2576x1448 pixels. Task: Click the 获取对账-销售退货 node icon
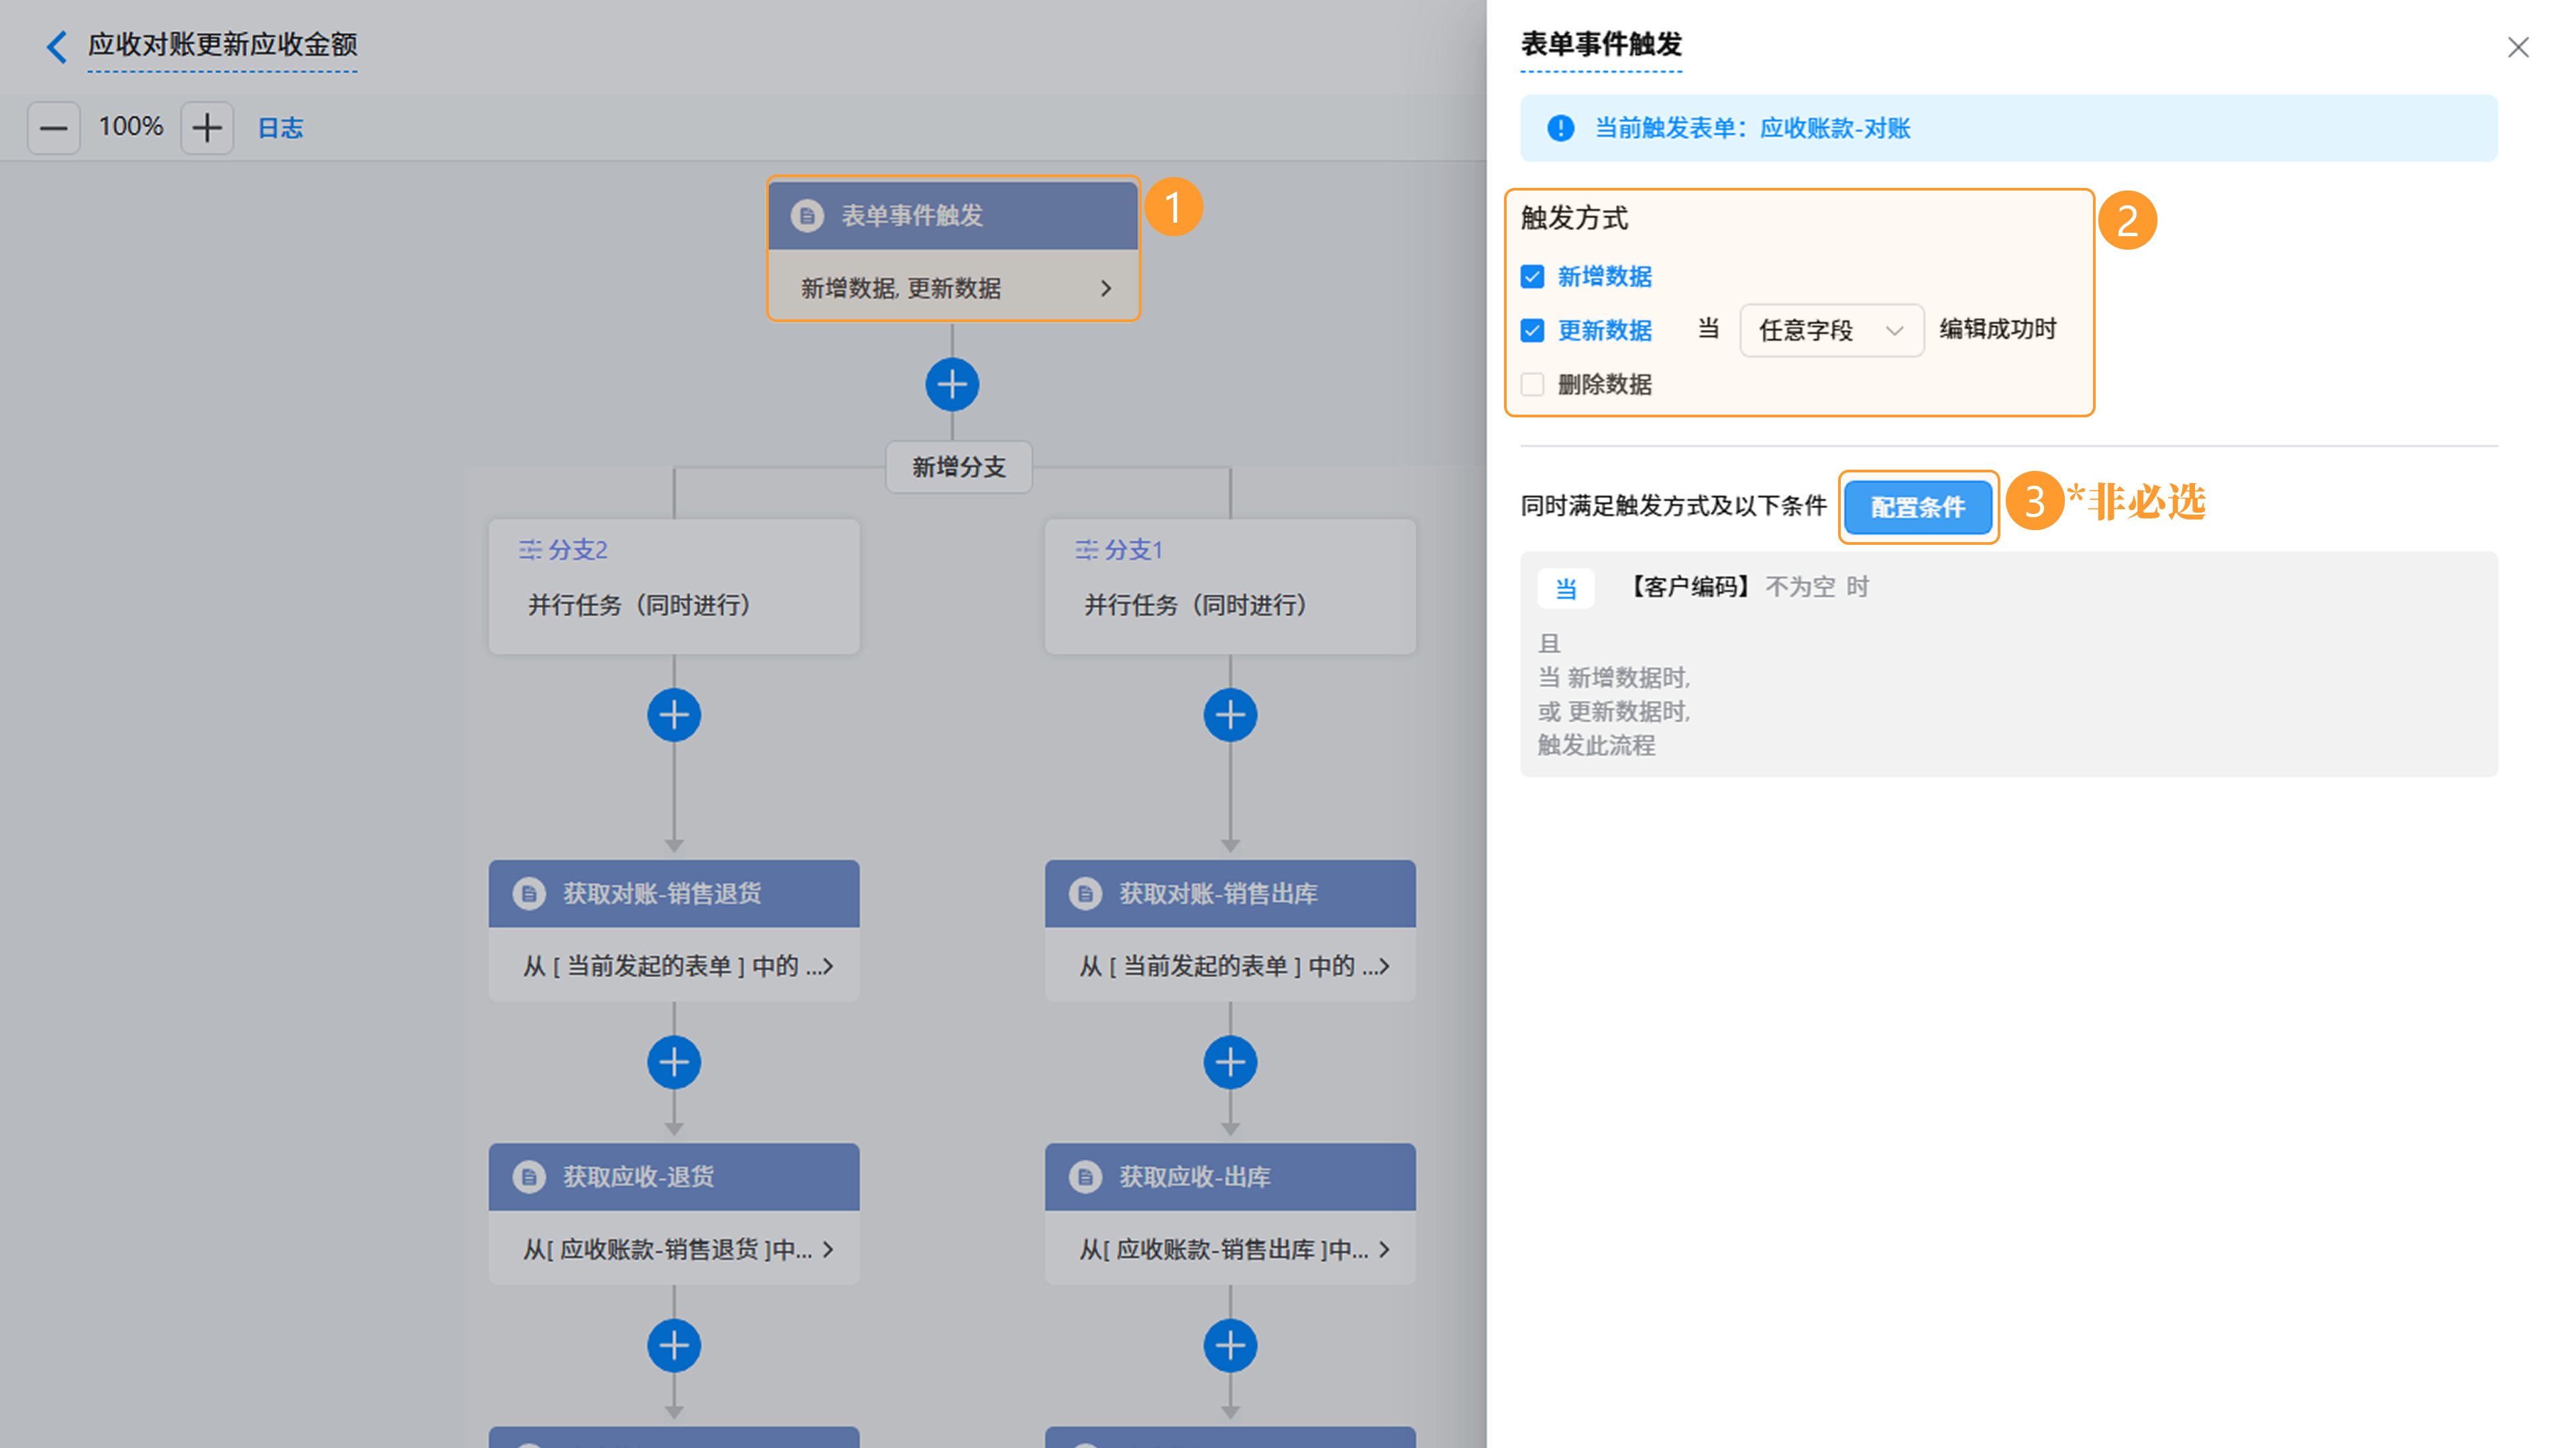(x=529, y=893)
